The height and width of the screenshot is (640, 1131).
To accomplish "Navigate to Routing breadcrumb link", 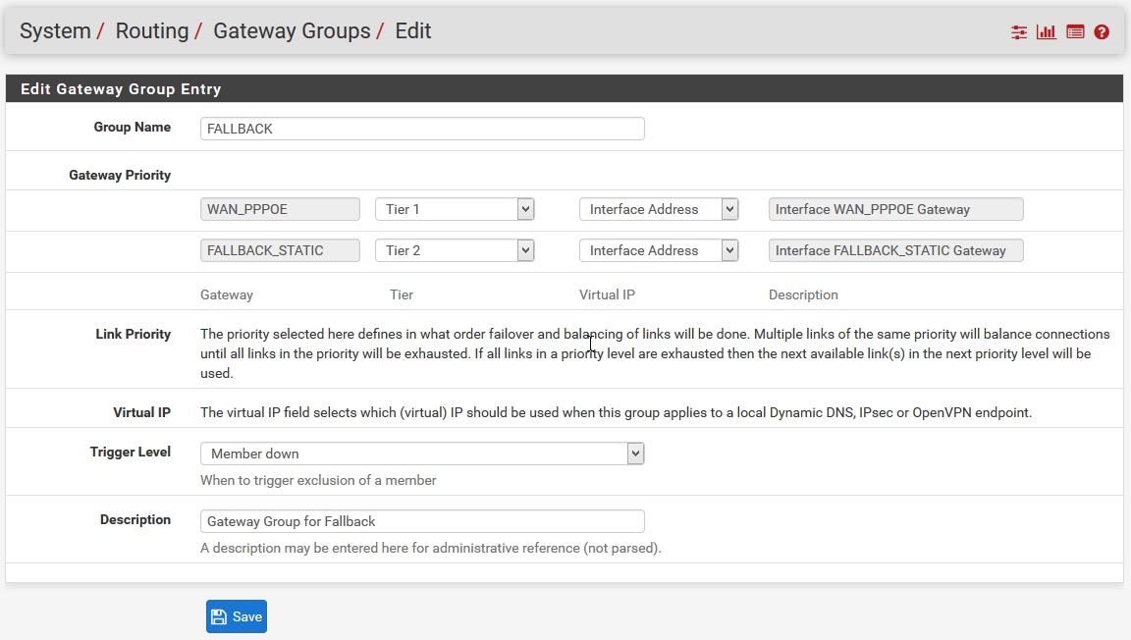I will click(151, 31).
